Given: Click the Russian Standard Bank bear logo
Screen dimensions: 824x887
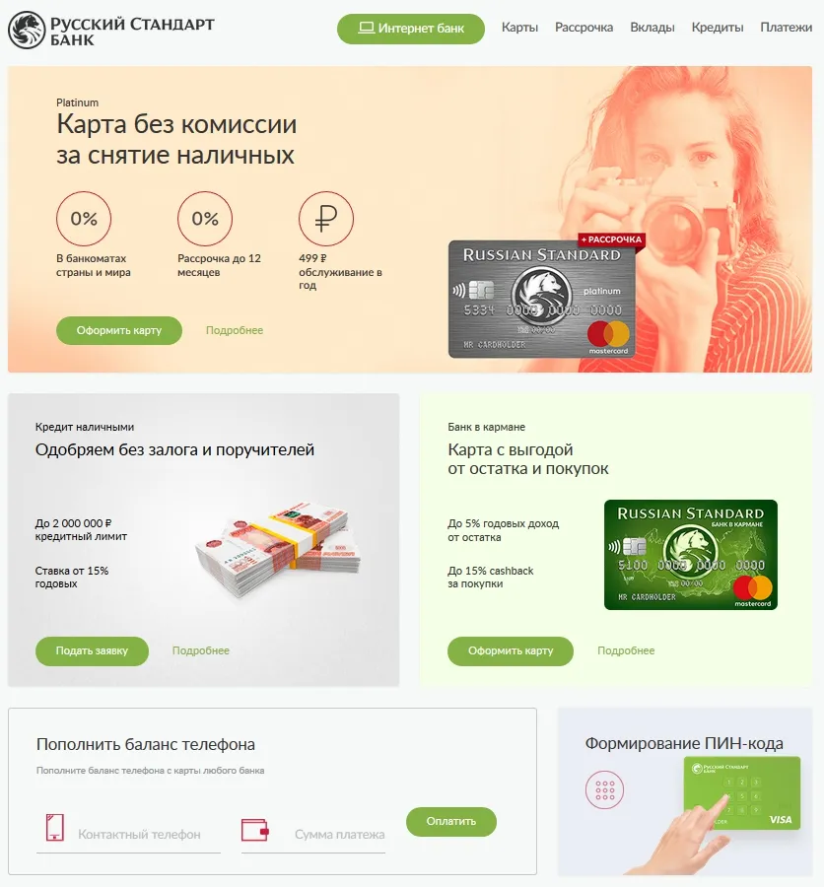Looking at the screenshot, I should tap(27, 31).
